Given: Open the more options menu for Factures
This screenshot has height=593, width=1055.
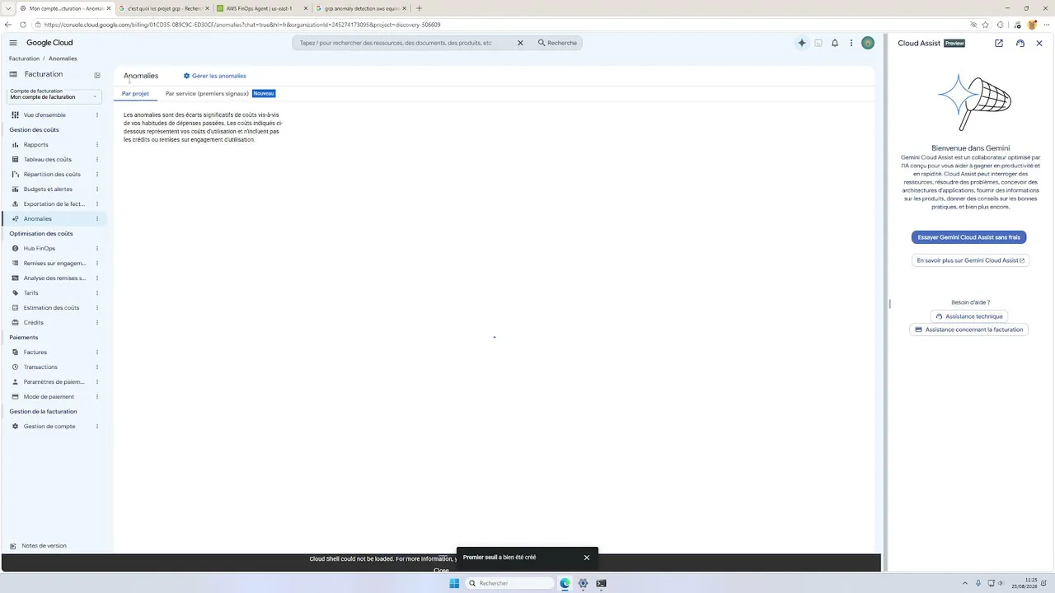Looking at the screenshot, I should pyautogui.click(x=97, y=353).
